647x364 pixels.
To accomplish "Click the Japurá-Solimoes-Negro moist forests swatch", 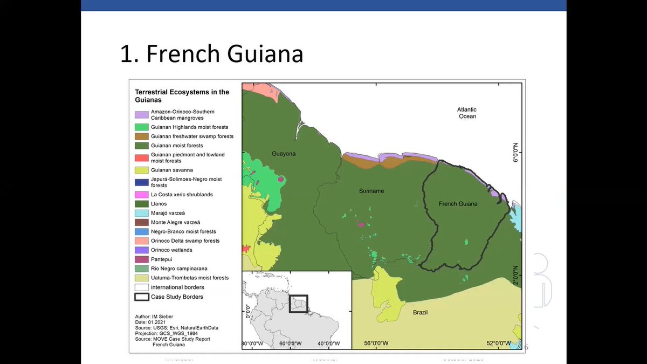I will tap(142, 182).
